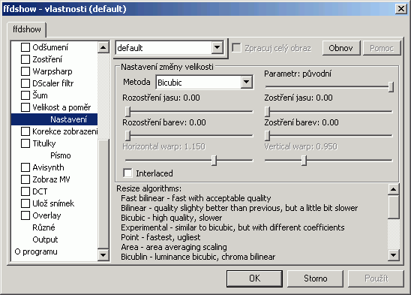Image resolution: width=411 pixels, height=295 pixels.
Task: Click the 'Point - fastest, ugliest' line
Action: pos(160,237)
